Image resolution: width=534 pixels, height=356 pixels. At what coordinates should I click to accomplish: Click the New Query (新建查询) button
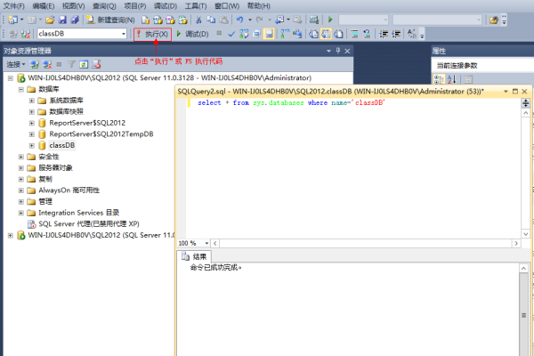coord(110,20)
